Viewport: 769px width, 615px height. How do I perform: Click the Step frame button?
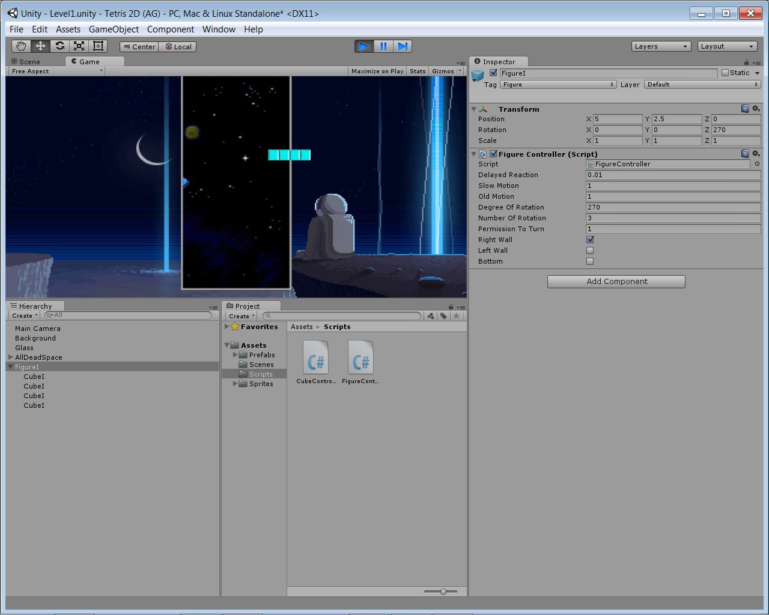click(x=403, y=46)
